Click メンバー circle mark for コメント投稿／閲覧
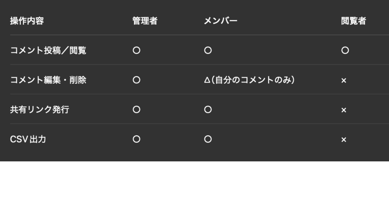The width and height of the screenshot is (389, 218). pos(208,50)
